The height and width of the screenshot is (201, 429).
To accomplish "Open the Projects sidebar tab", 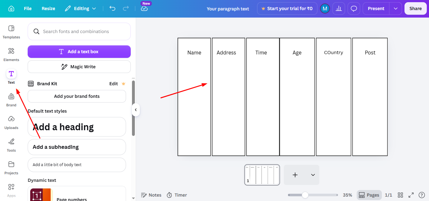I will click(x=11, y=168).
